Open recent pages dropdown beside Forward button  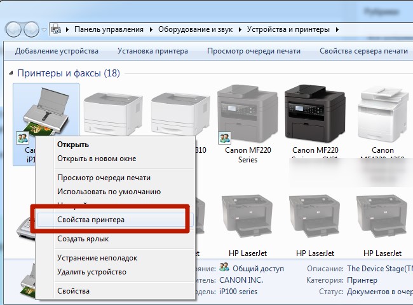click(x=44, y=30)
